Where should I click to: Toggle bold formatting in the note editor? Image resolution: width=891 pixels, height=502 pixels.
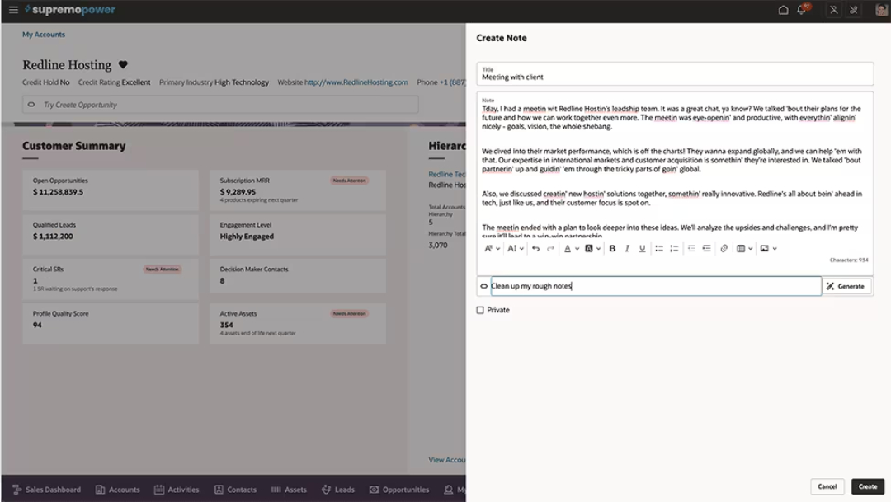613,247
